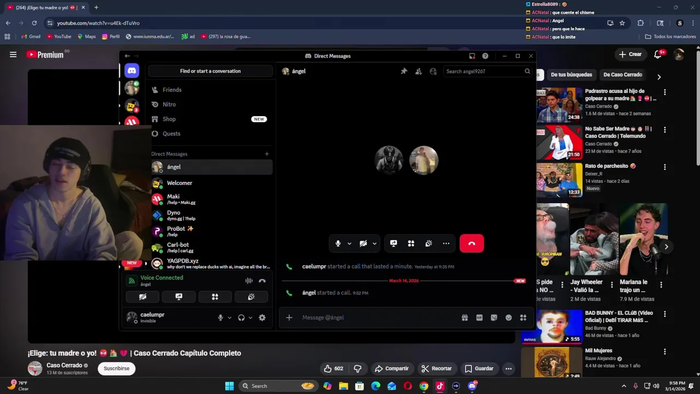
Task: Disconnect using Voice Connected panel phone icon
Action: point(262,281)
